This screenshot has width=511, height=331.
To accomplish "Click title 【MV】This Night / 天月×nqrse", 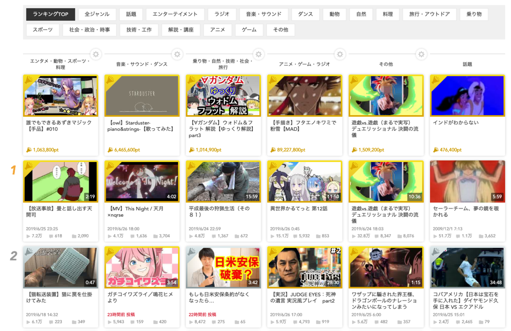I will pyautogui.click(x=135, y=212).
